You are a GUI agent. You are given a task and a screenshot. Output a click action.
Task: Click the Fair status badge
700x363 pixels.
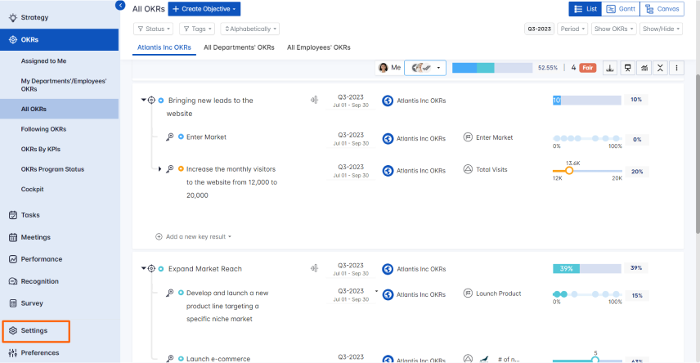[x=588, y=68]
